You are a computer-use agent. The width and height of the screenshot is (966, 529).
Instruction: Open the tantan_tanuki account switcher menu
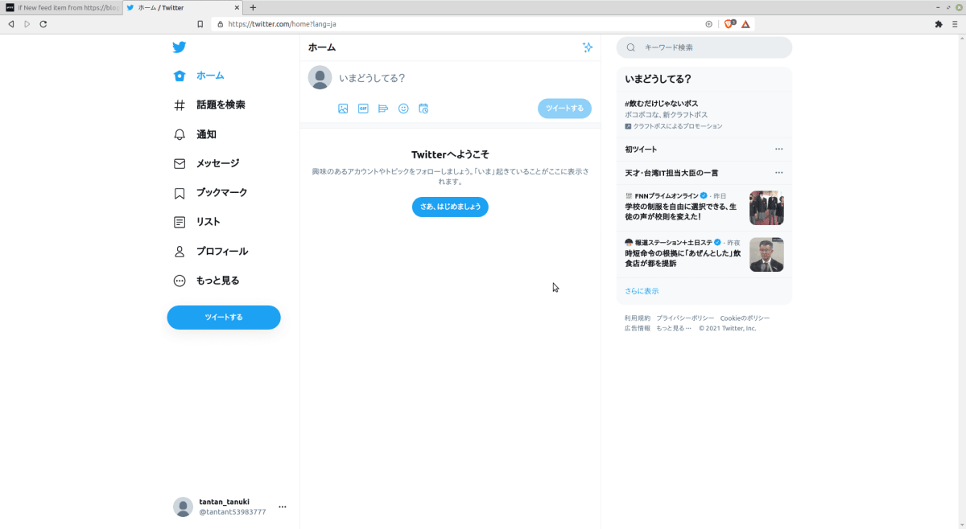230,506
